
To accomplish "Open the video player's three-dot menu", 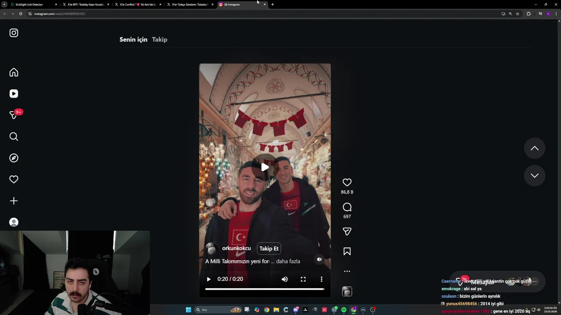I will [321, 279].
